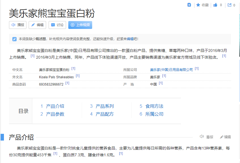Click reference [1] in the 中文名 row
This screenshot has height=163, width=240.
[x=73, y=68]
